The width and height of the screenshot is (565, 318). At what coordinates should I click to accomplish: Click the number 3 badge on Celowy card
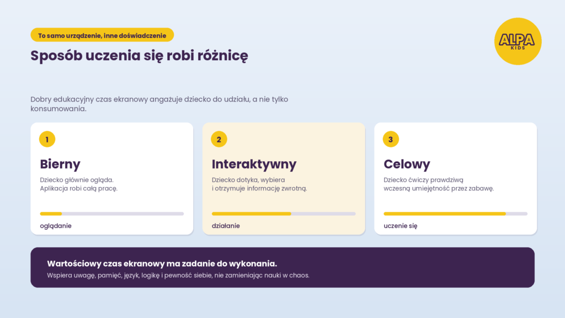point(391,139)
